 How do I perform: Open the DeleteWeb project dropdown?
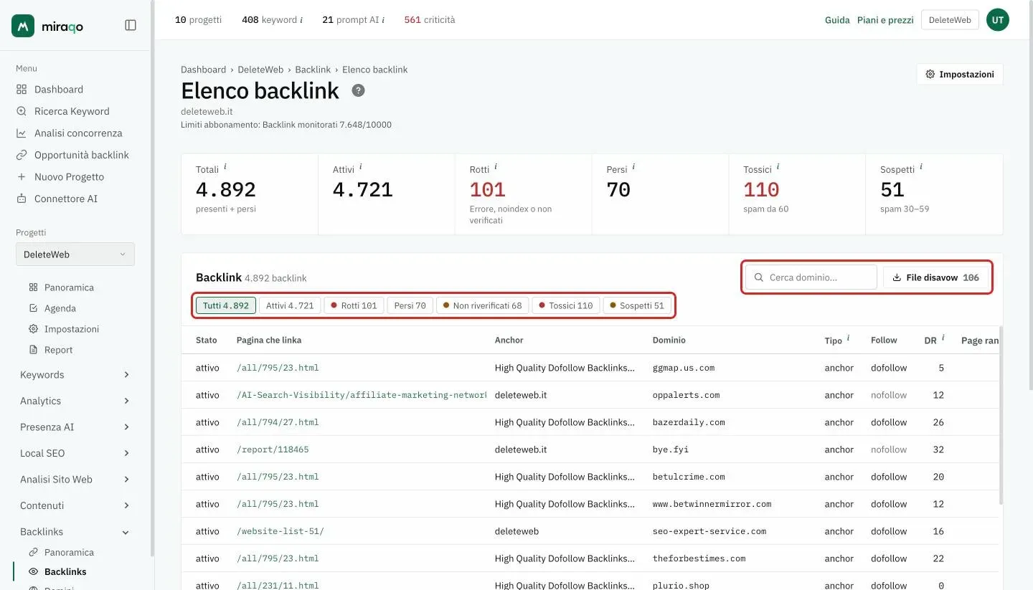point(75,254)
